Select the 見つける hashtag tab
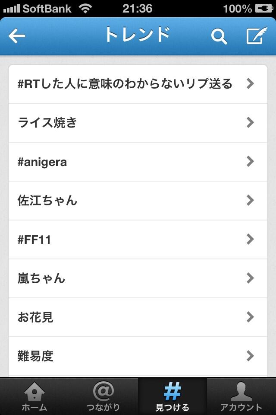 (x=172, y=396)
